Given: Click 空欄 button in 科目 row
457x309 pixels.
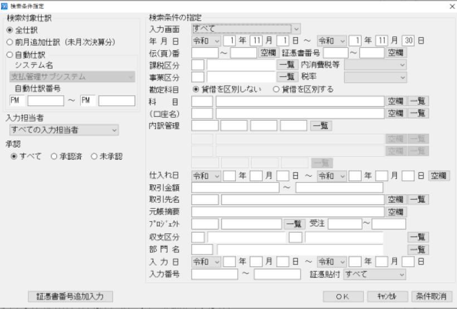Looking at the screenshot, I should coord(396,101).
